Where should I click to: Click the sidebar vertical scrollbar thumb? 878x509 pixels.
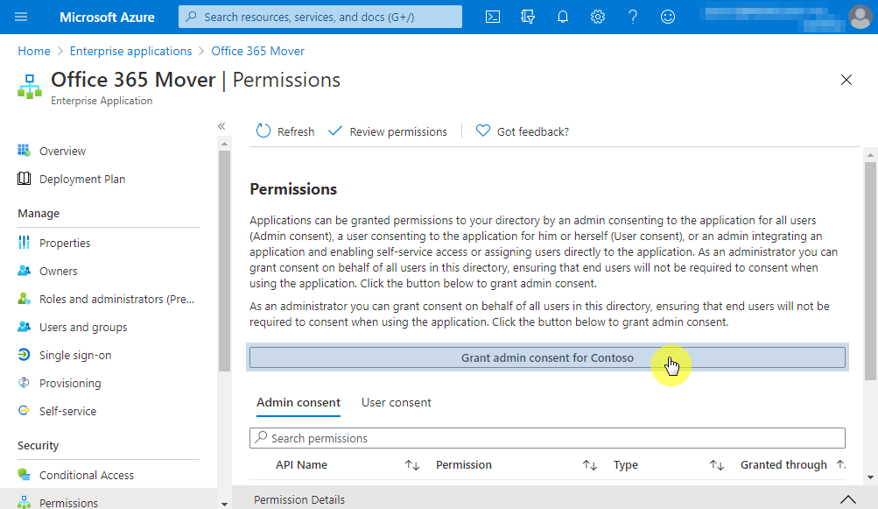(x=224, y=261)
